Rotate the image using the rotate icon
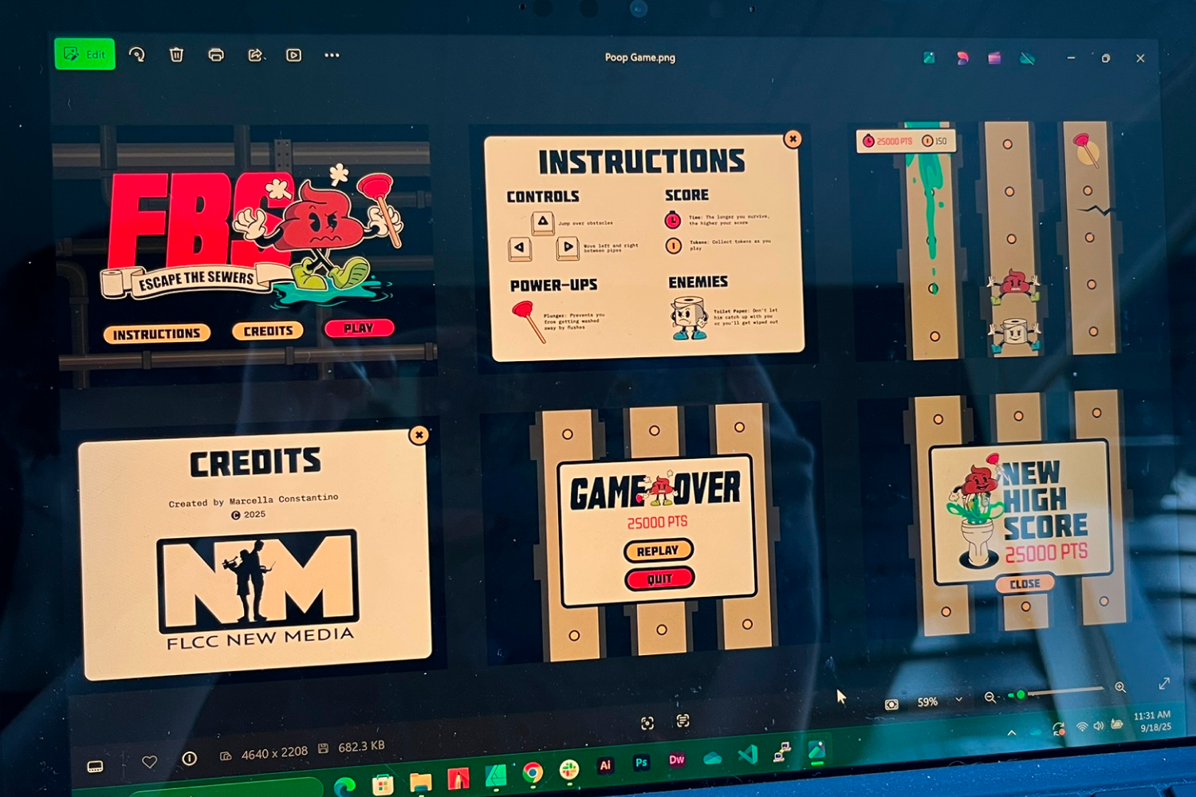 click(x=137, y=55)
